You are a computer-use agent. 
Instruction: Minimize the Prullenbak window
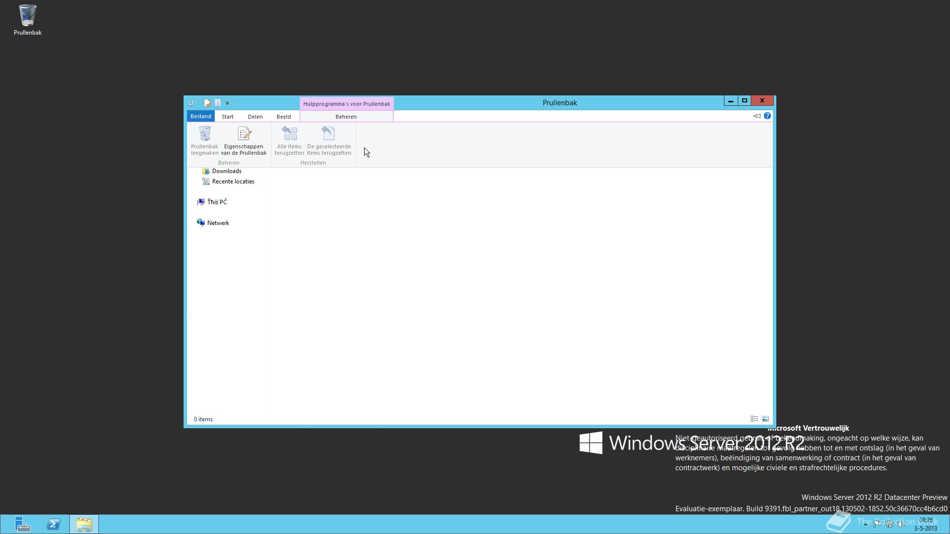[730, 101]
